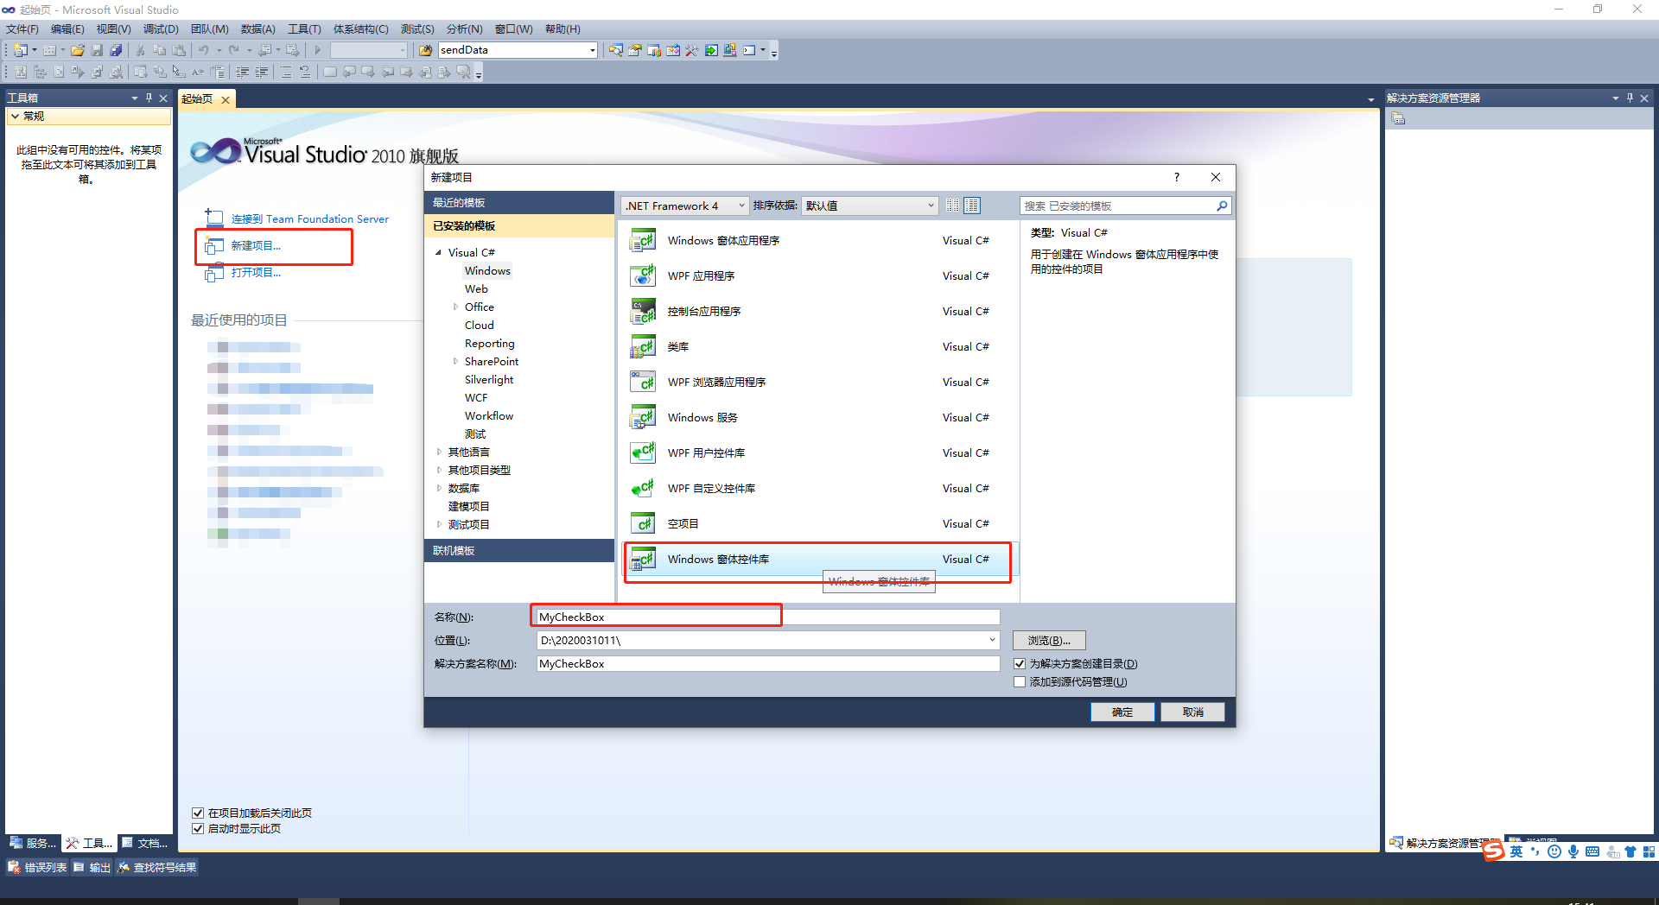Expand the Office tree node
This screenshot has width=1659, height=905.
click(x=455, y=307)
